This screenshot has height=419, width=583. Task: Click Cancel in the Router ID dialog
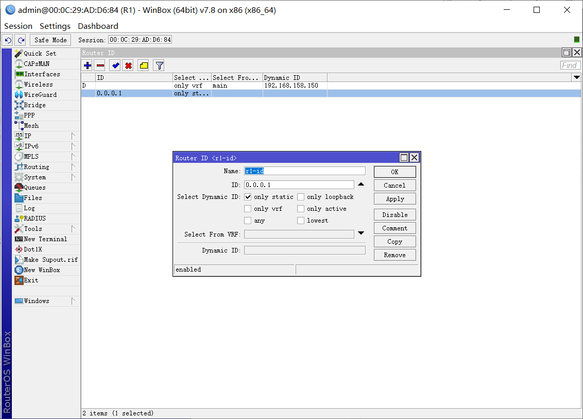click(x=395, y=186)
